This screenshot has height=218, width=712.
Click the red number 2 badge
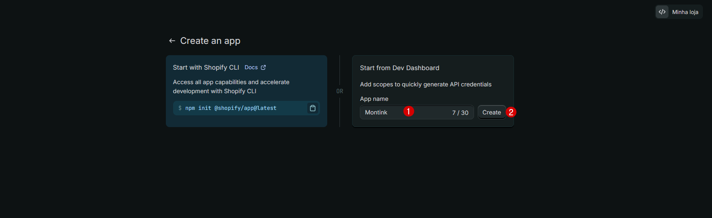pyautogui.click(x=511, y=112)
